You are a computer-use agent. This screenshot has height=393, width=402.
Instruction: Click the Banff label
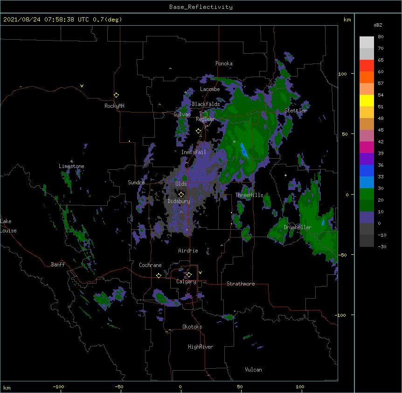tap(58, 265)
